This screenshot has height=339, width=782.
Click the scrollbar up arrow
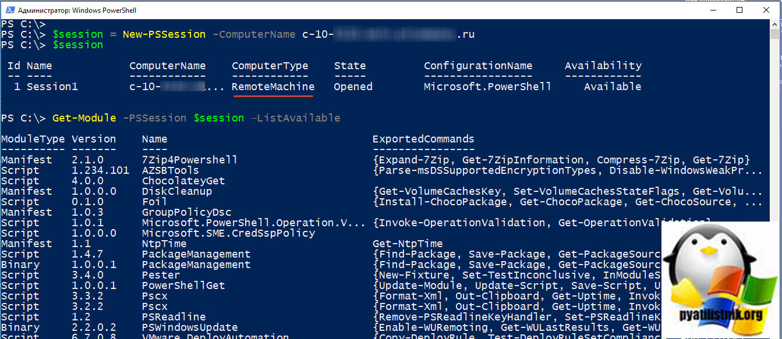[776, 24]
